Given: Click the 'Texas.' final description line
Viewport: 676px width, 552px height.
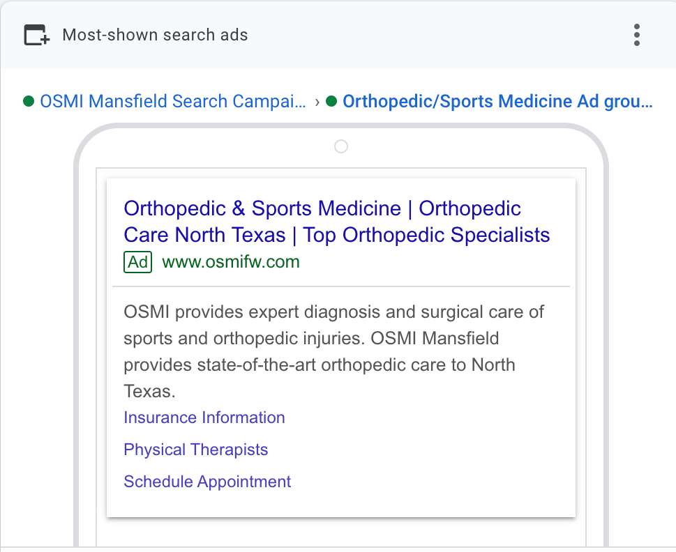Looking at the screenshot, I should point(149,392).
